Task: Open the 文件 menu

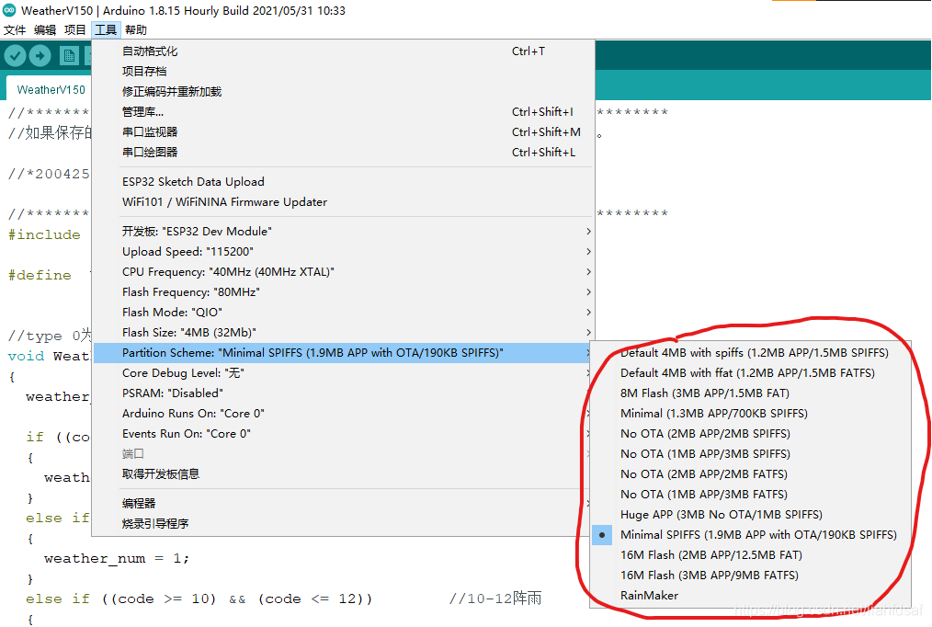Action: point(15,29)
